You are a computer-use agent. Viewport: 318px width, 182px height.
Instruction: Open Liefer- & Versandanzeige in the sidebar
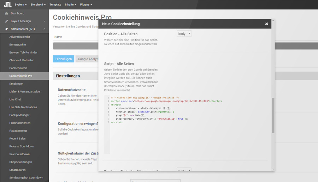tap(24, 91)
